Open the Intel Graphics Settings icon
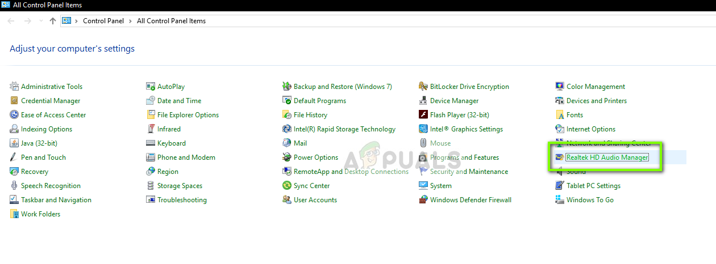The image size is (716, 264). click(423, 129)
